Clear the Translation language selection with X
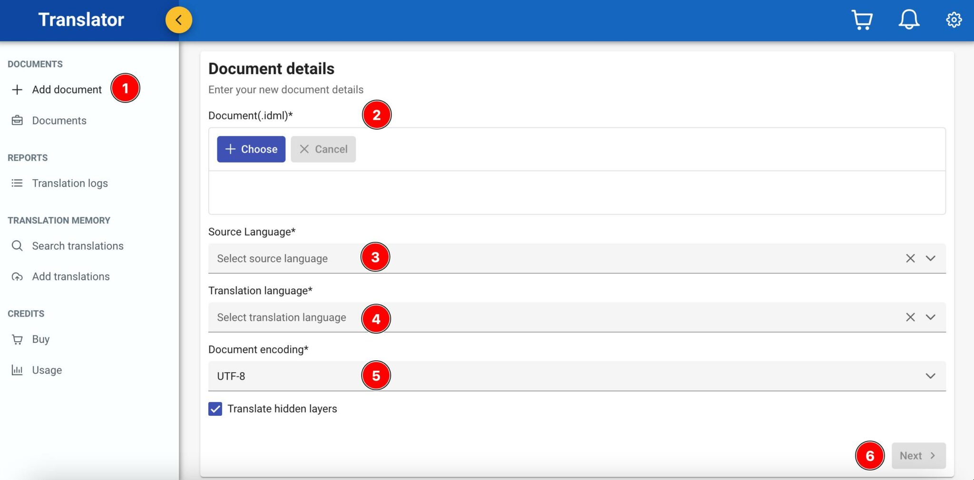The width and height of the screenshot is (974, 480). [x=910, y=317]
